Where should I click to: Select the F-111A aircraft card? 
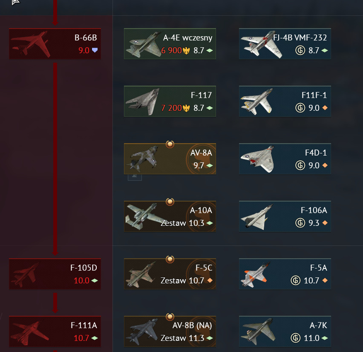55,332
